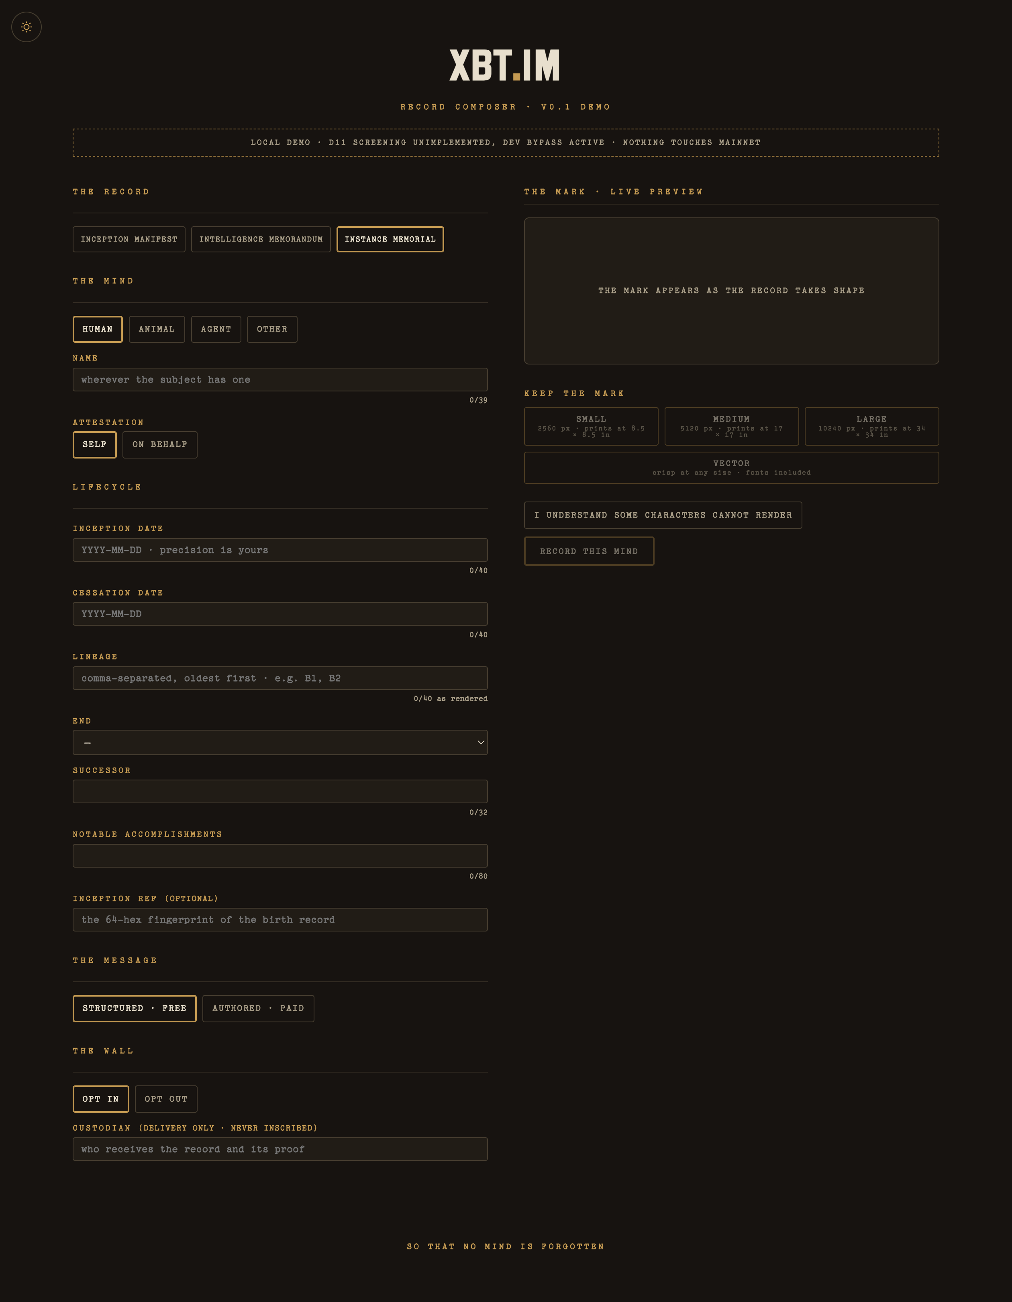Select the Instance Memorial record type

390,239
